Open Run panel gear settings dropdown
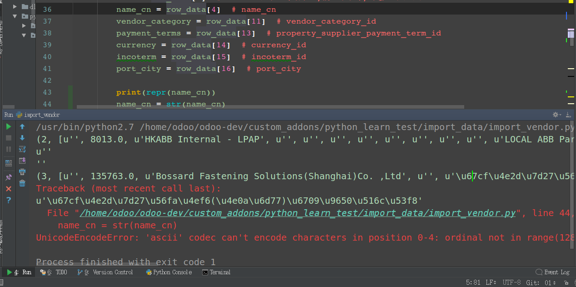Screen dimensions: 576x287 click(x=556, y=115)
